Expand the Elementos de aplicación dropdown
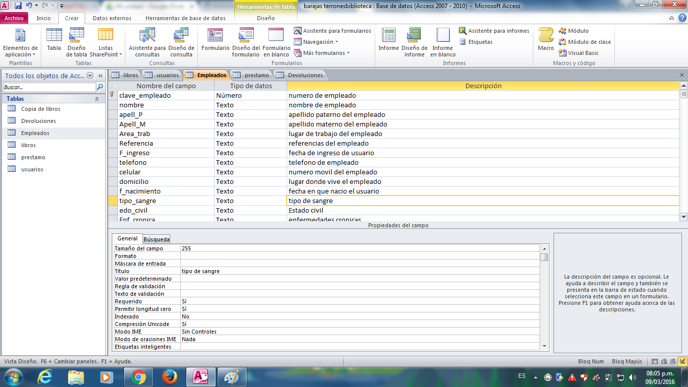This screenshot has width=688, height=387. tap(20, 51)
